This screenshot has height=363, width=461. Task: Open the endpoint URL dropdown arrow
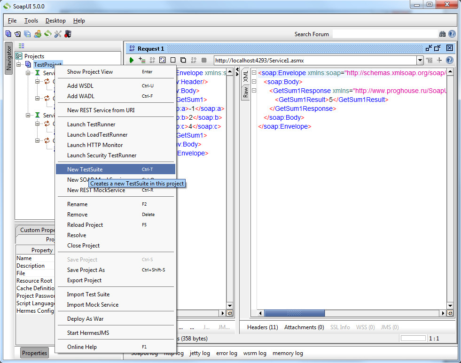pos(420,60)
